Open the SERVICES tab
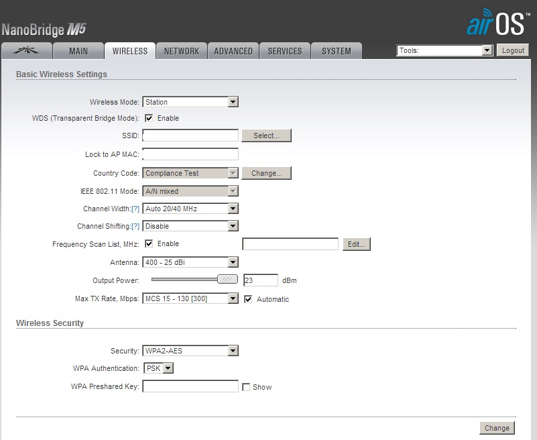Viewport: 537px width, 440px height. pos(285,51)
